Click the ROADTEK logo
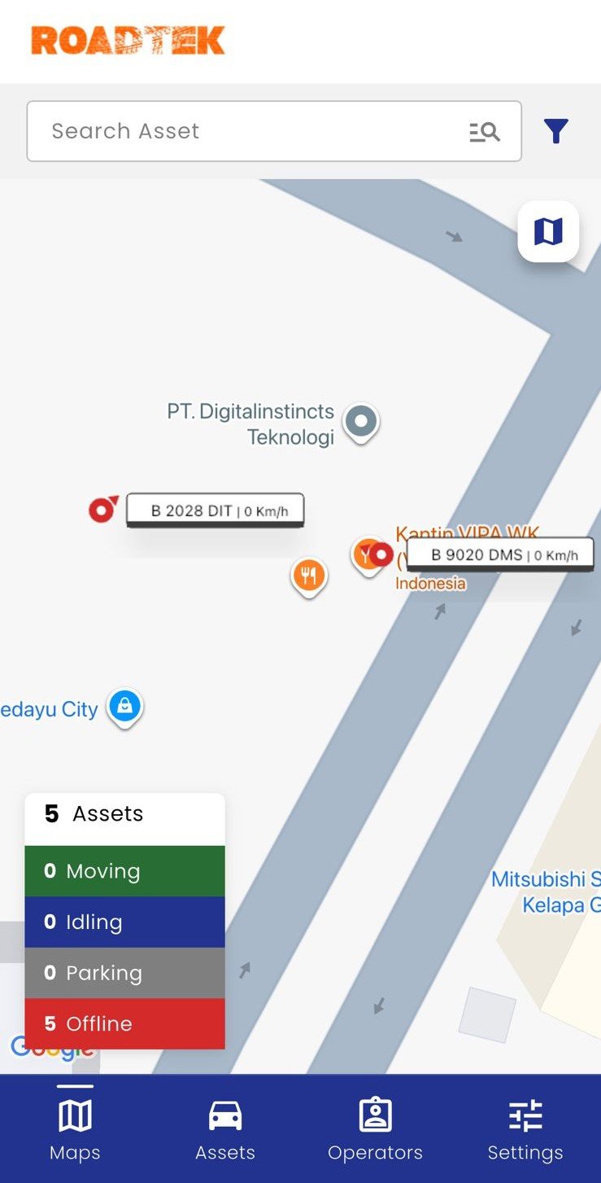This screenshot has width=601, height=1183. tap(128, 40)
